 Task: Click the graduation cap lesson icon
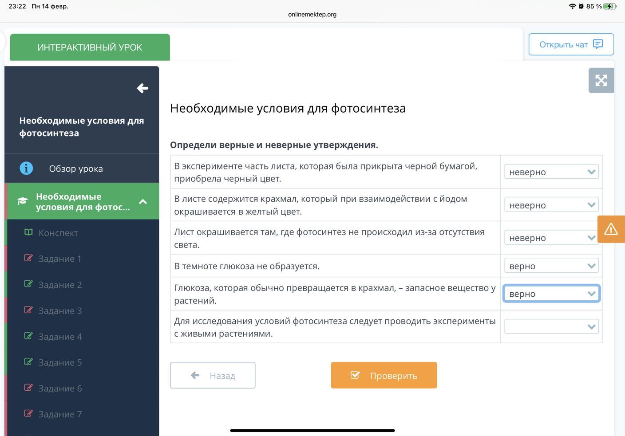click(x=23, y=201)
